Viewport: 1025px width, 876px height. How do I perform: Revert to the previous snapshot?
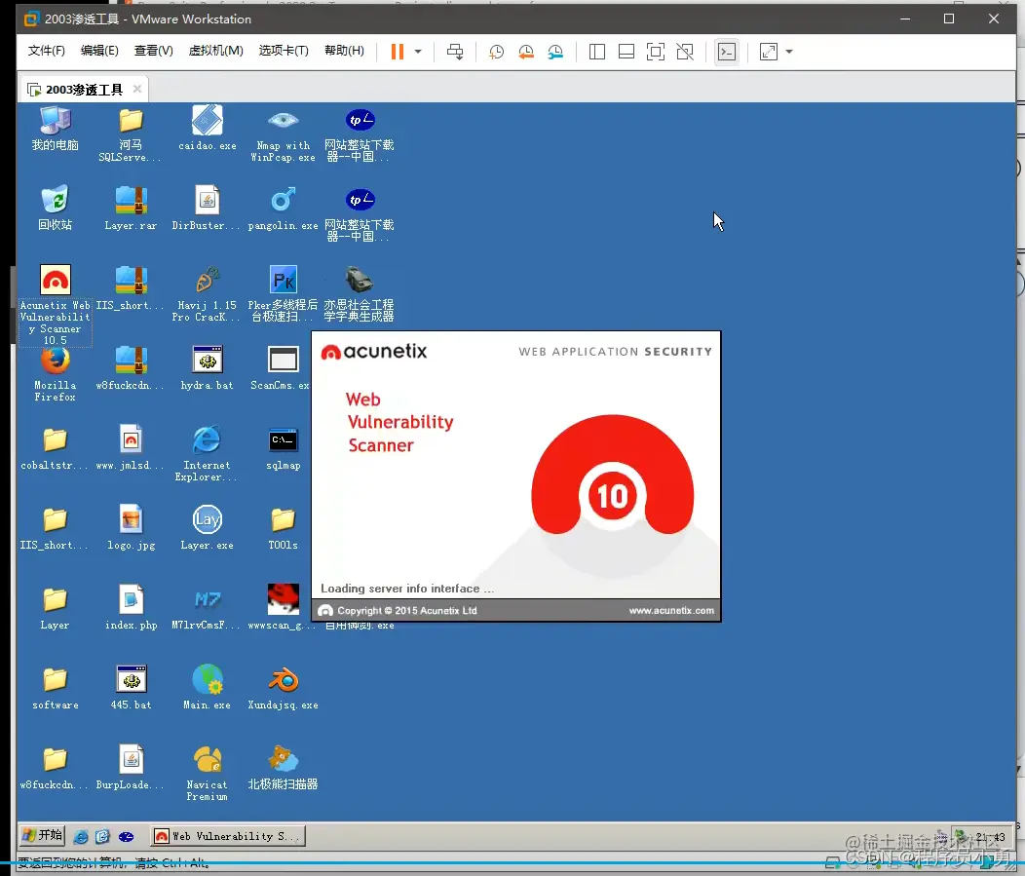coord(525,52)
